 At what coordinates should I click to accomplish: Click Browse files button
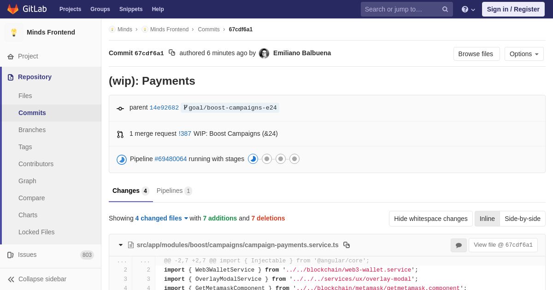[x=477, y=54]
